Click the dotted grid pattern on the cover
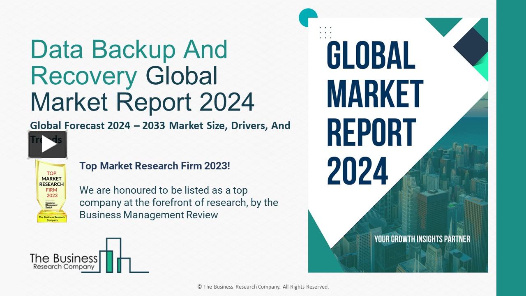526x296 pixels. pos(325,33)
